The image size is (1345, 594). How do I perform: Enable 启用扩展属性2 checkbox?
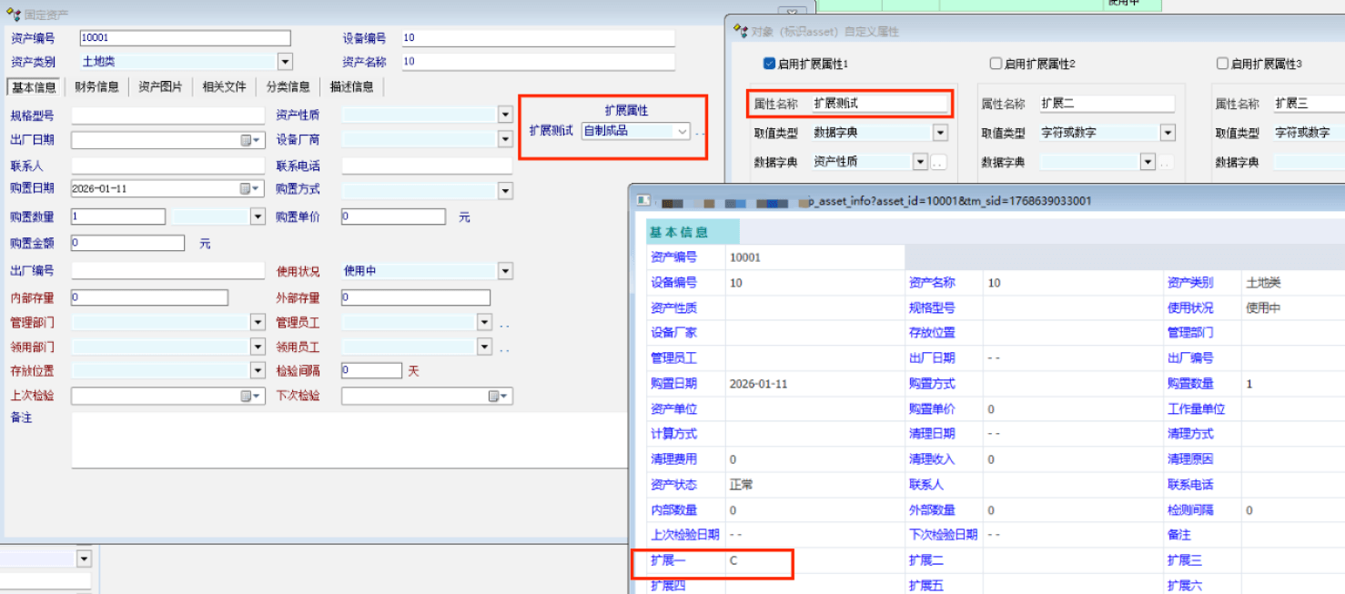click(996, 65)
